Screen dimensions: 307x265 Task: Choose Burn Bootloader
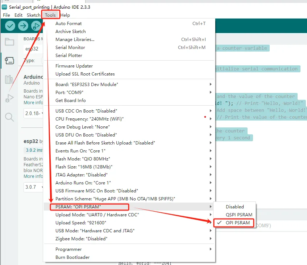coord(129,257)
